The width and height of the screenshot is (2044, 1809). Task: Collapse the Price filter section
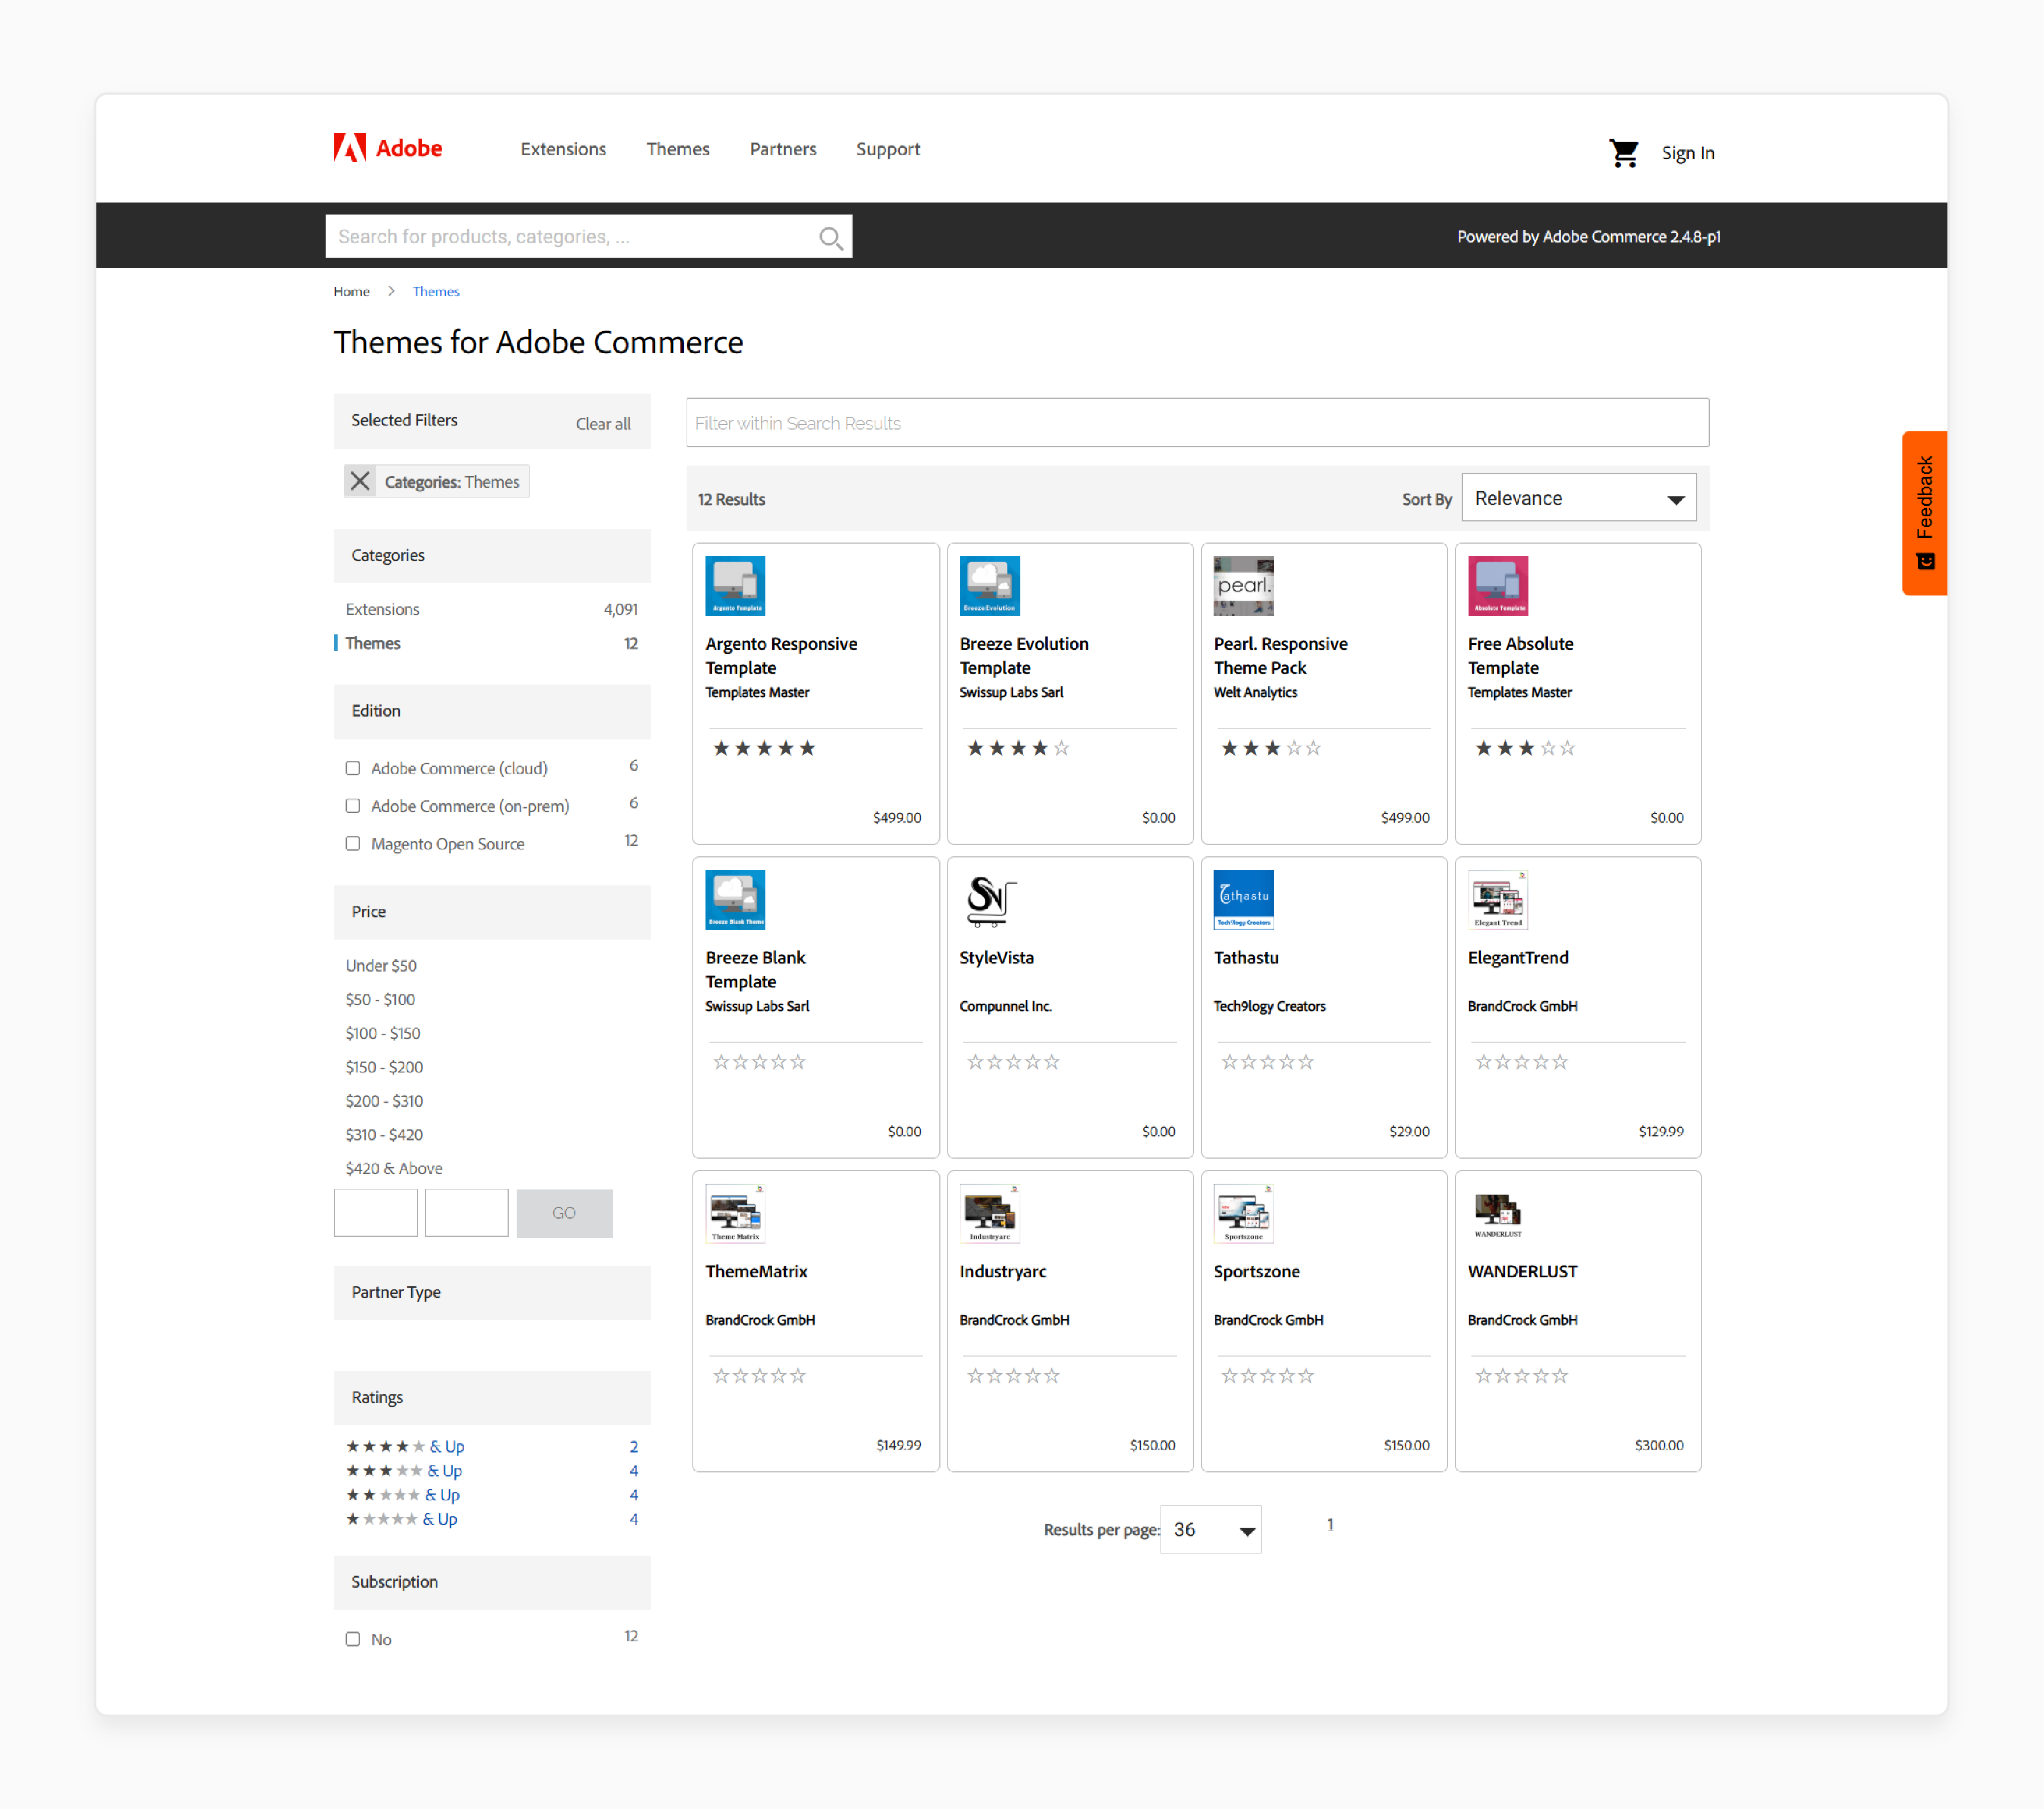tap(492, 912)
